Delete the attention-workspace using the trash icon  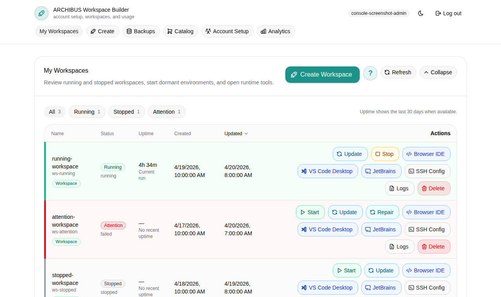coord(434,247)
